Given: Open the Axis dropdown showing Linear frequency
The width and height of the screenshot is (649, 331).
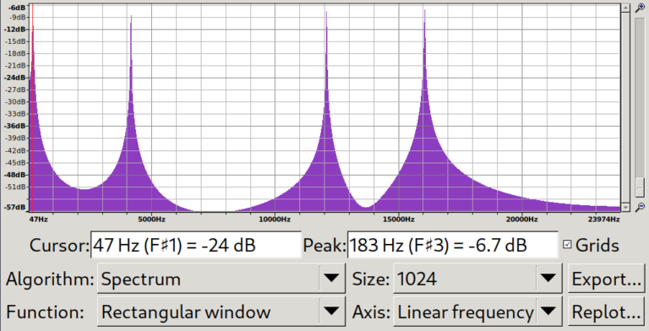Looking at the screenshot, I should click(x=477, y=312).
